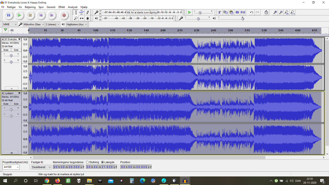329x185 pixels.
Task: Select the Selection (I-beam) tool
Action: tap(76, 12)
